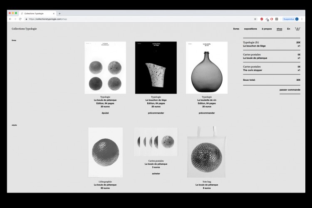Go back with the browser back arrow
312x208 pixels.
[x=10, y=19]
